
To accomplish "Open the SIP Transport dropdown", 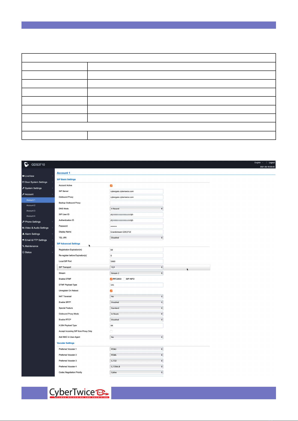I will [136, 267].
